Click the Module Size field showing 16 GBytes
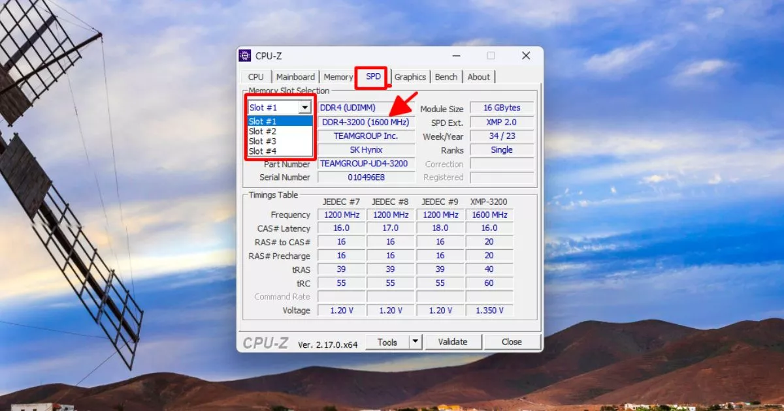 [502, 108]
